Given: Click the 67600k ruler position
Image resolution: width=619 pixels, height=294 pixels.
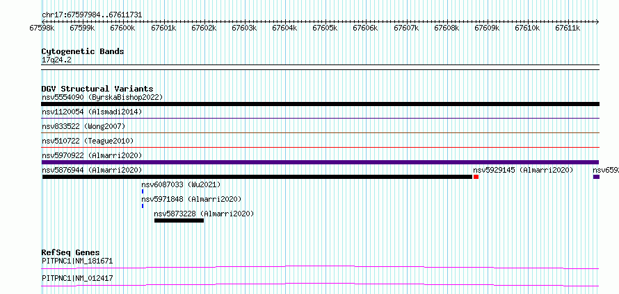Looking at the screenshot, I should [x=123, y=28].
